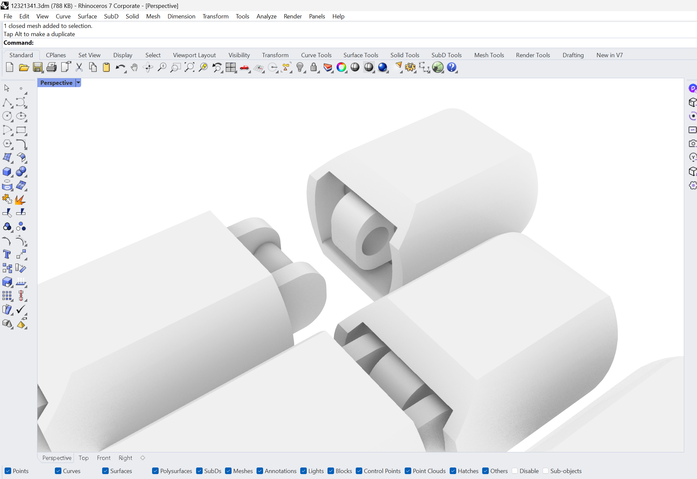Screen dimensions: 697x479
Task: Open the color wheel layer icon
Action: [x=341, y=67]
